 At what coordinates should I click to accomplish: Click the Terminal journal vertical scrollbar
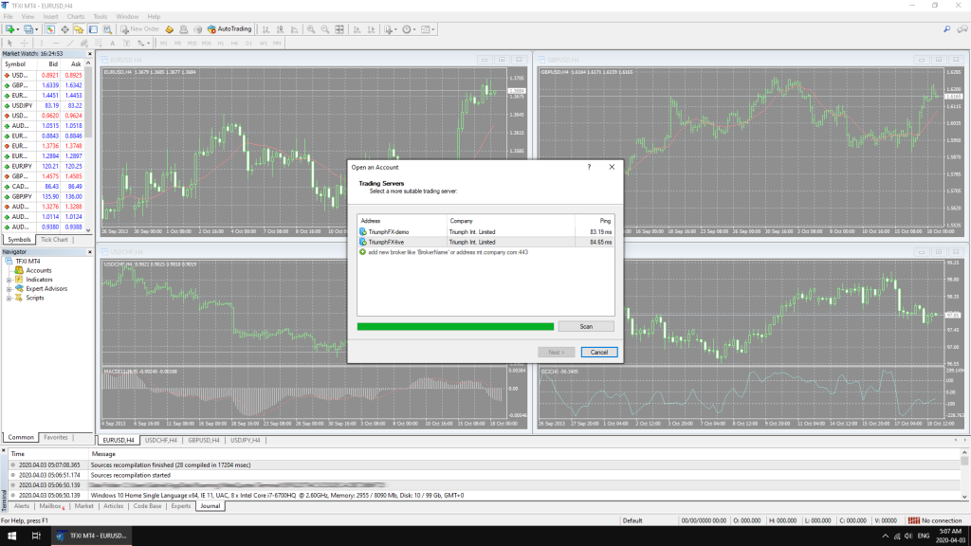tap(964, 475)
